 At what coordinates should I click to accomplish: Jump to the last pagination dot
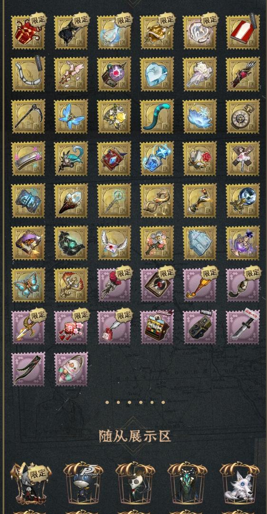click(163, 402)
